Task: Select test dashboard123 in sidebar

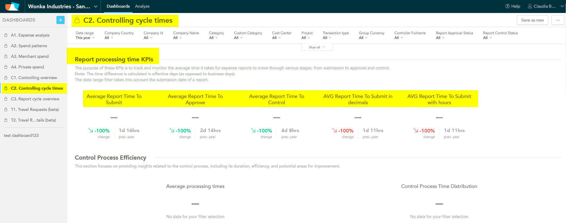Action: coord(21,135)
